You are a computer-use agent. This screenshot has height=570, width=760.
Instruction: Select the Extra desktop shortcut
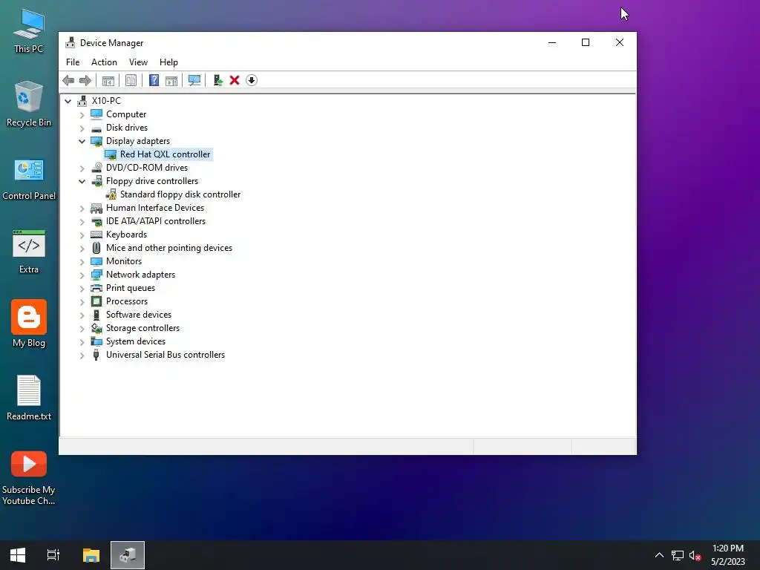coord(29,252)
